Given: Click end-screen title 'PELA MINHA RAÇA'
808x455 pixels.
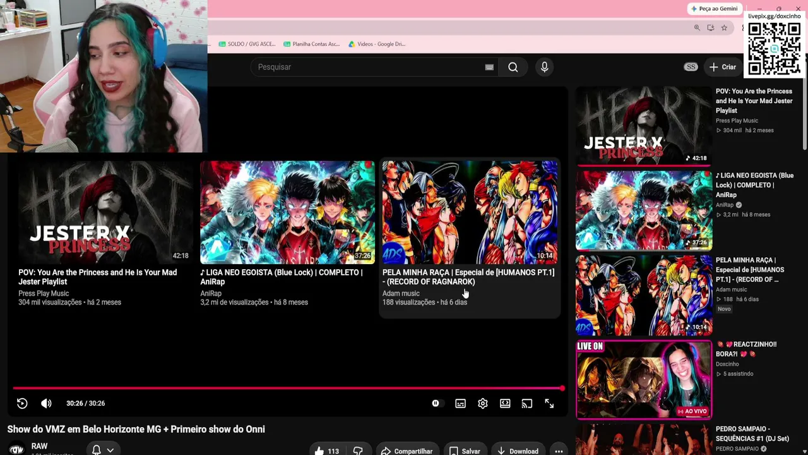Looking at the screenshot, I should 468,277.
